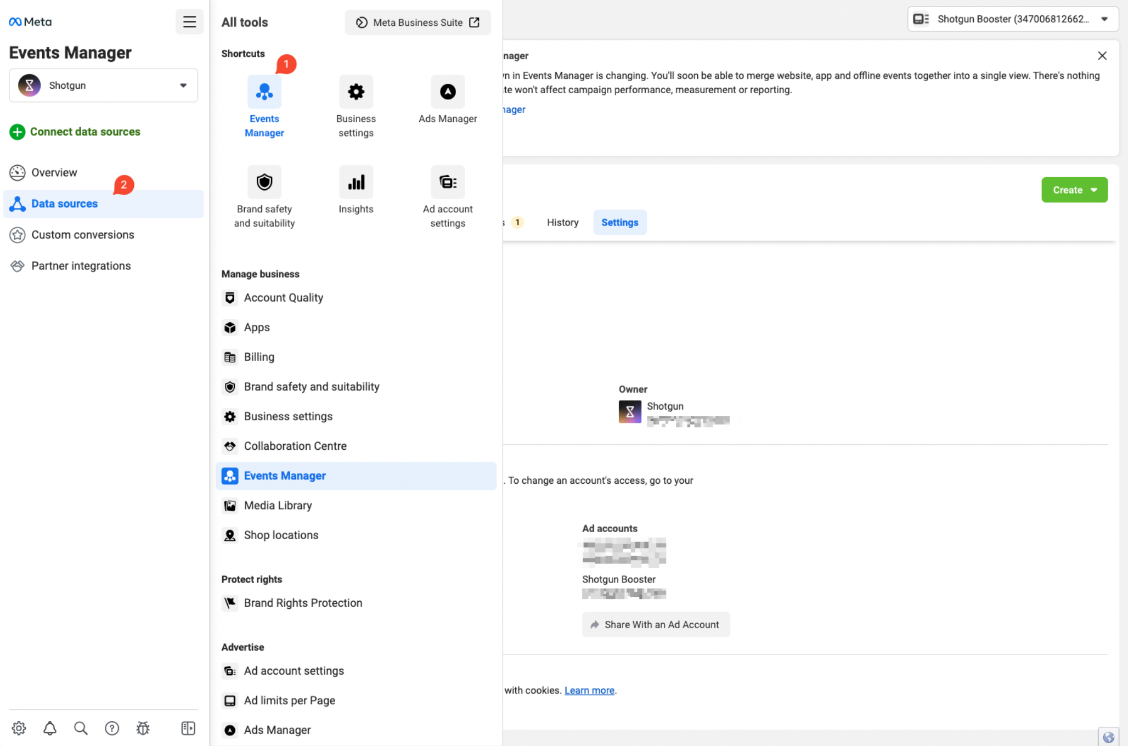The image size is (1128, 746).
Task: Open Business settings shortcut icon
Action: (x=356, y=92)
